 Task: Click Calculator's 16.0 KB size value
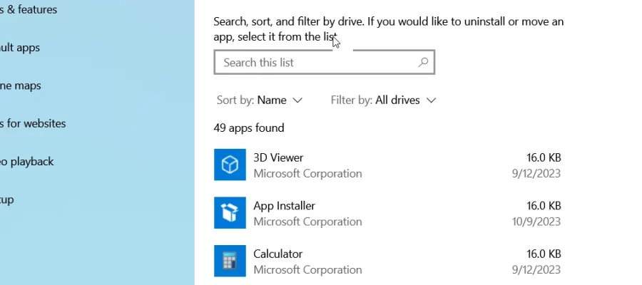coord(544,254)
